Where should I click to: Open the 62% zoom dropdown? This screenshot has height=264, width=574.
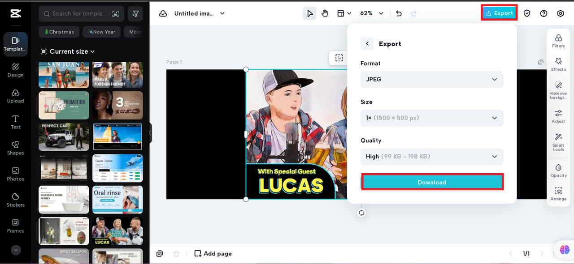click(372, 13)
